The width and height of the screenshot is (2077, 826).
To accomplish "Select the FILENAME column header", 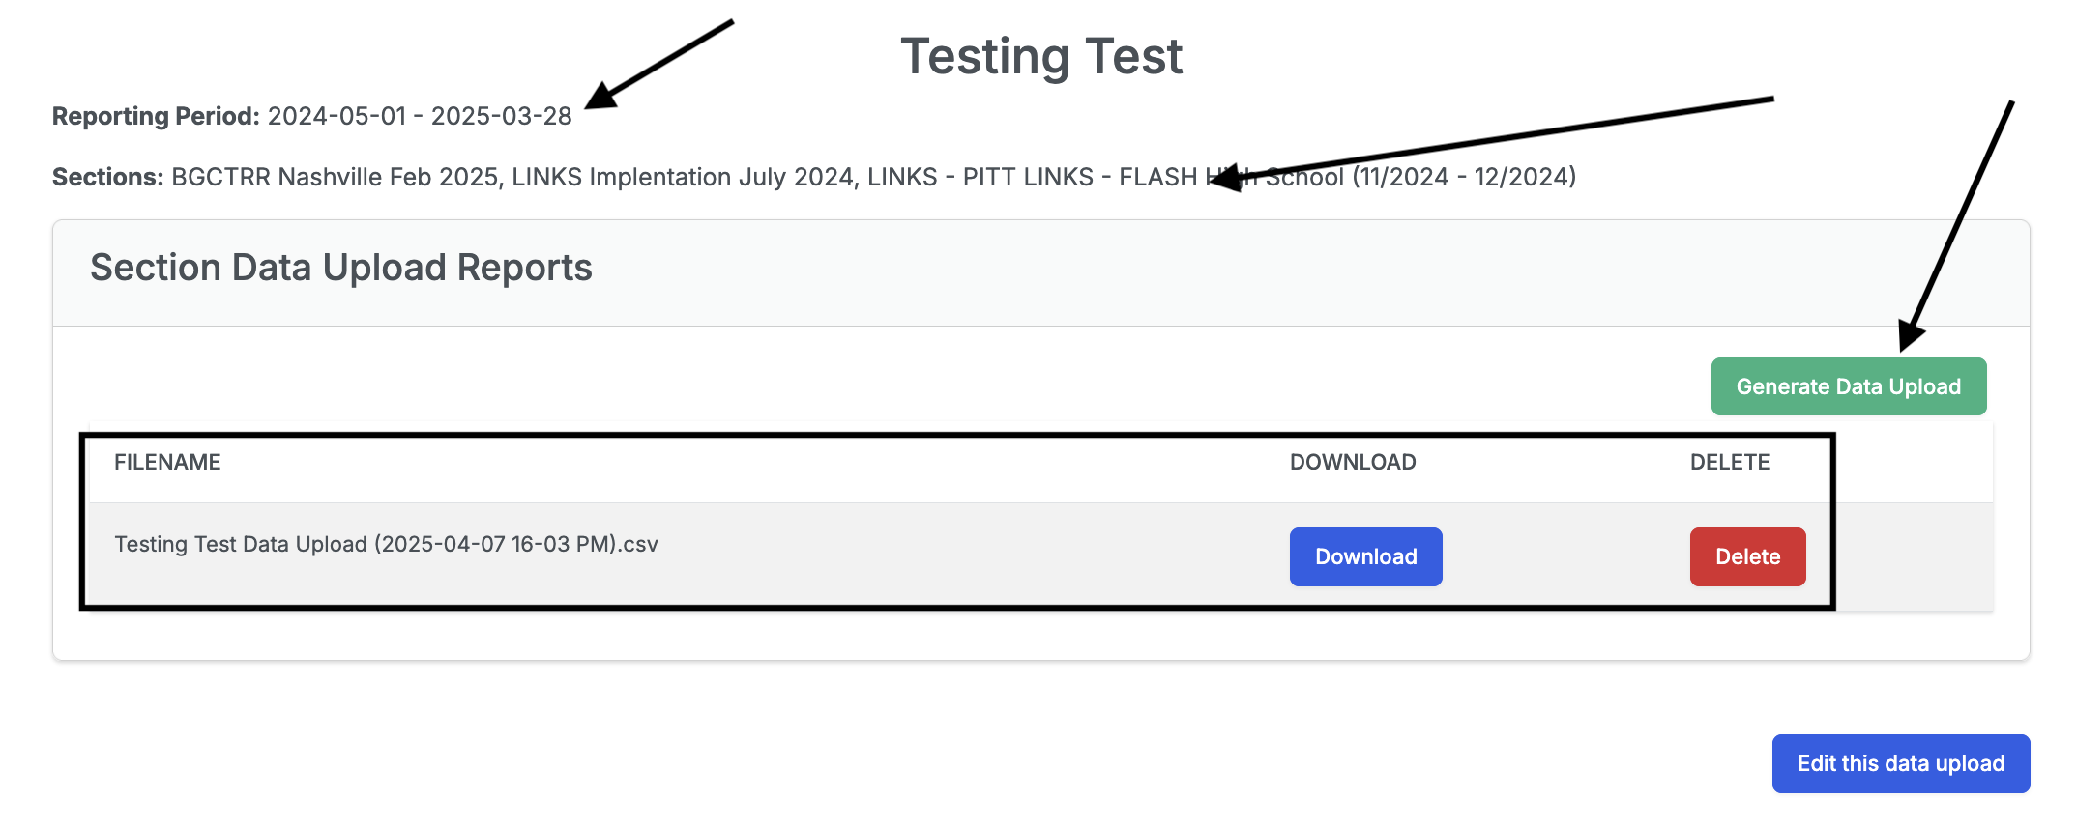I will coord(167,462).
